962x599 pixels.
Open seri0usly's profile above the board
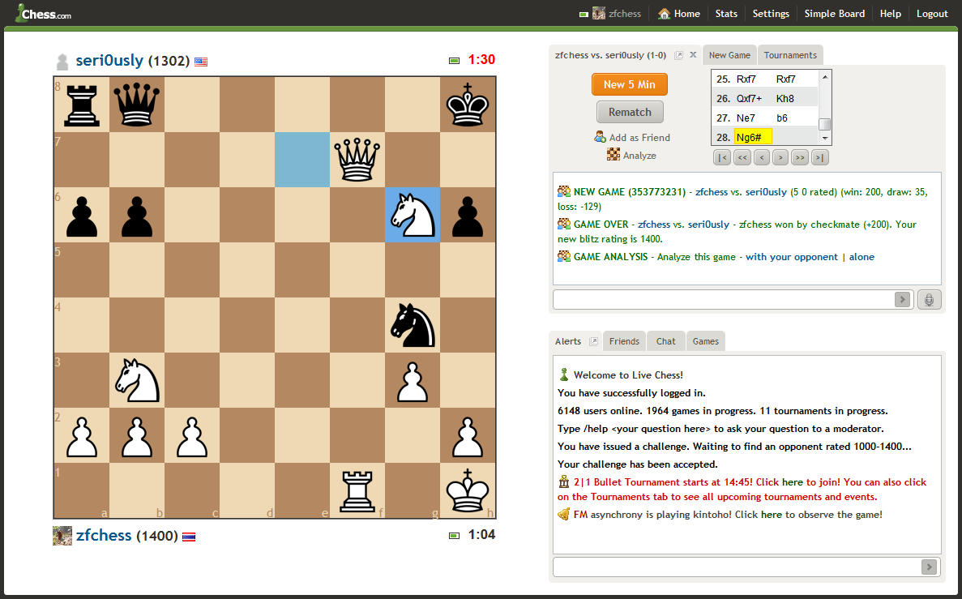pos(109,60)
